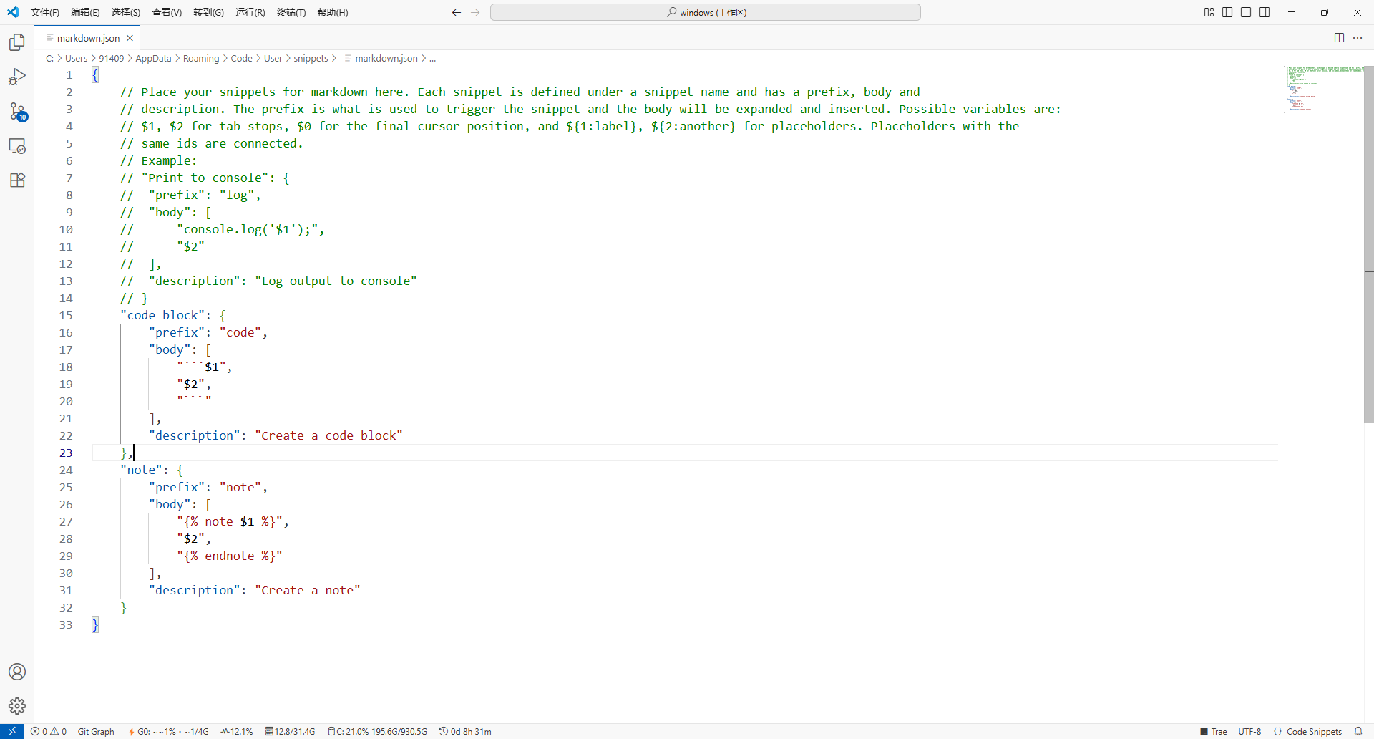Open the 终端(T) menu
Viewport: 1374px width, 739px height.
(291, 12)
